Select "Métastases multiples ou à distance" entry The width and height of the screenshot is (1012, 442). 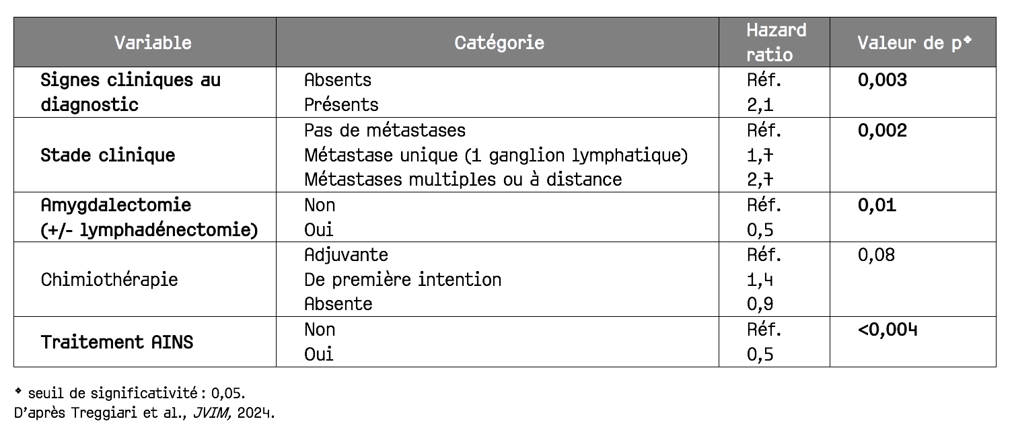point(463,180)
